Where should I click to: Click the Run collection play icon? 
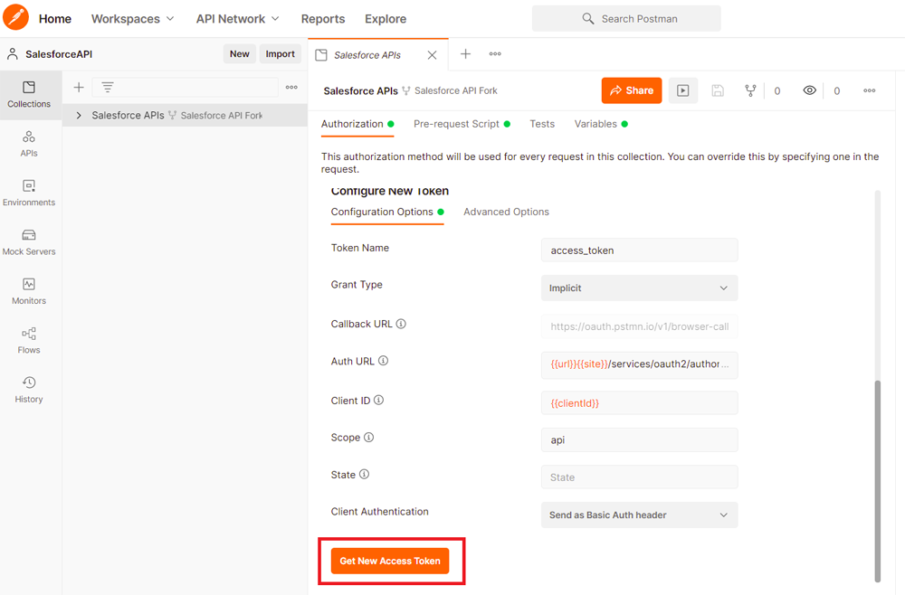[682, 90]
